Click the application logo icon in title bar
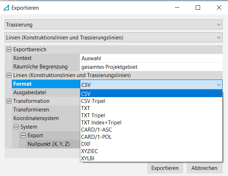The height and width of the screenshot is (176, 228). pos(6,8)
